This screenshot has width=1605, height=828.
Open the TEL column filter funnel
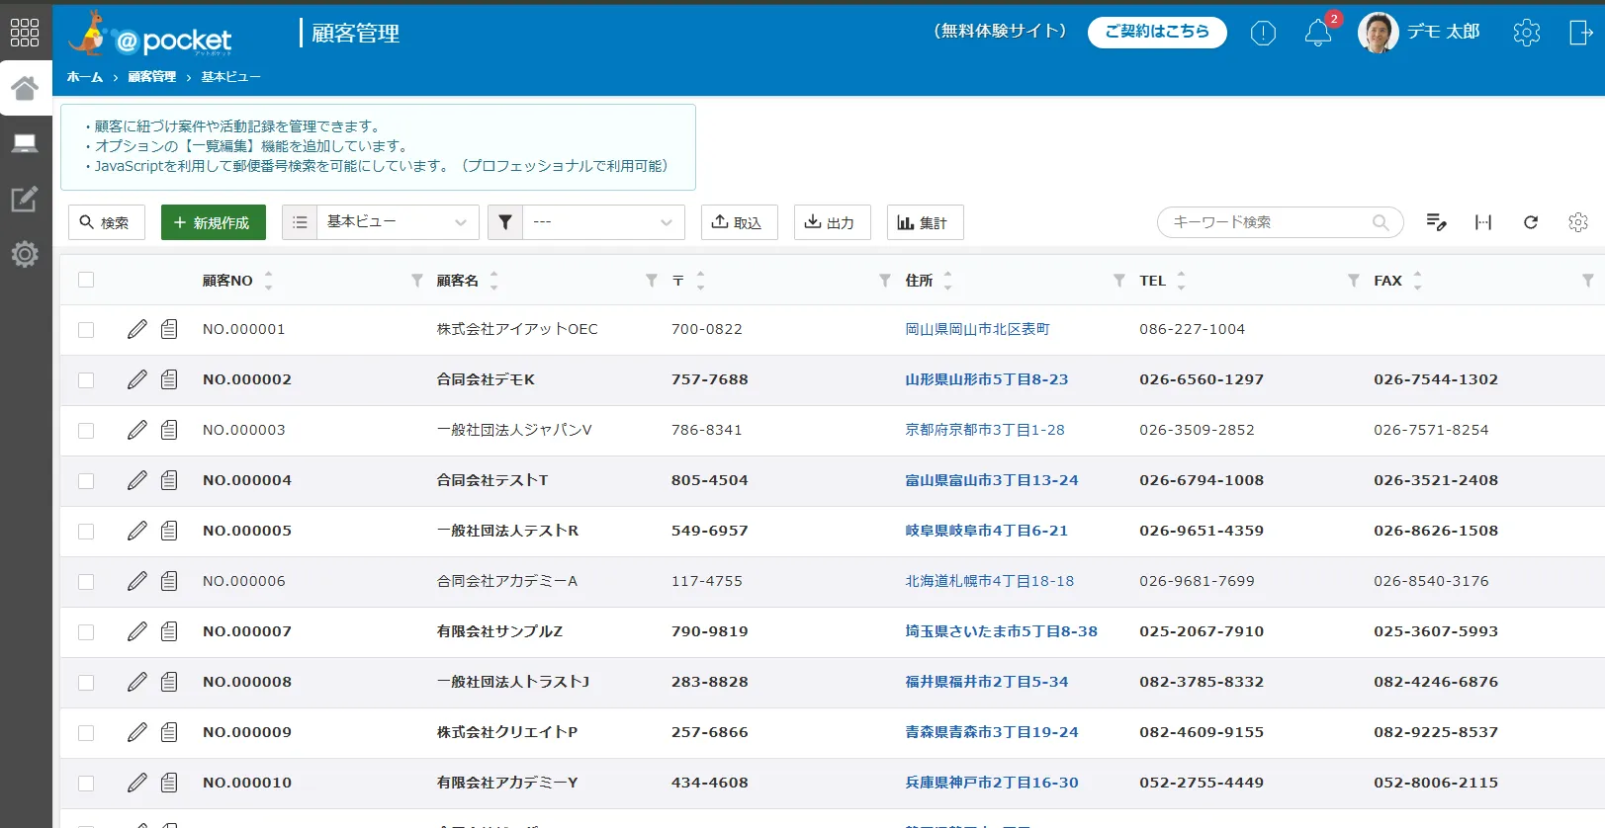(x=1354, y=281)
